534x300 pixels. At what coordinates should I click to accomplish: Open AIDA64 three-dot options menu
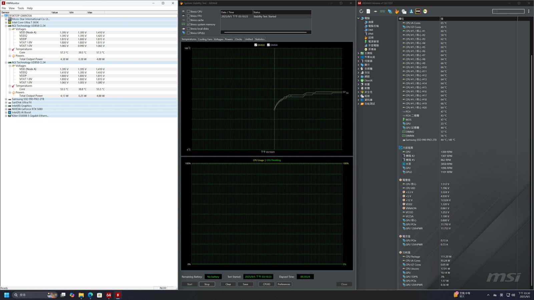coord(529,11)
